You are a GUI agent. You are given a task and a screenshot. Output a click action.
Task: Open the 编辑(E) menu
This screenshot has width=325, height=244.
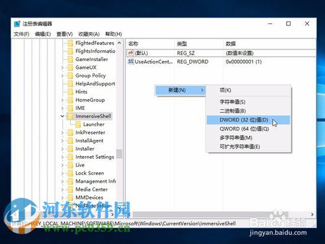pos(43,34)
